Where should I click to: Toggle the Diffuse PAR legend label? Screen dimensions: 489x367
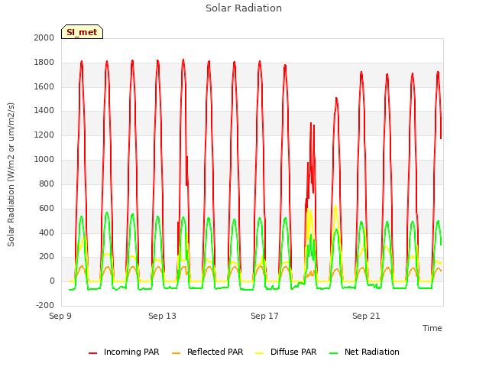coord(293,352)
